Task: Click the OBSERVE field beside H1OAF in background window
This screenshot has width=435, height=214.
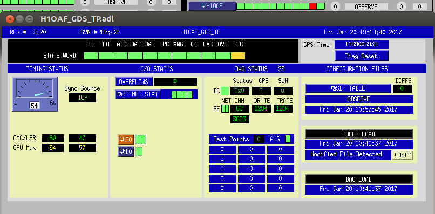Action: [366, 6]
